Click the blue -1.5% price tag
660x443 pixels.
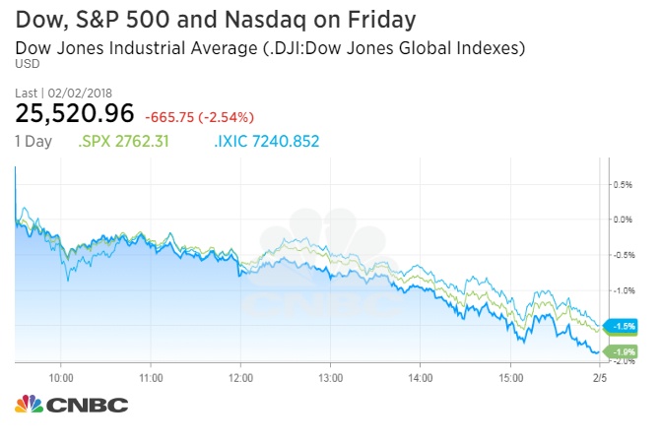[x=625, y=326]
